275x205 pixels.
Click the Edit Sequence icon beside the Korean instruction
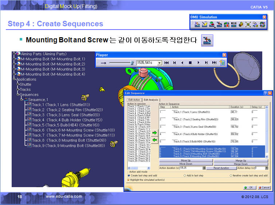[x=207, y=40]
